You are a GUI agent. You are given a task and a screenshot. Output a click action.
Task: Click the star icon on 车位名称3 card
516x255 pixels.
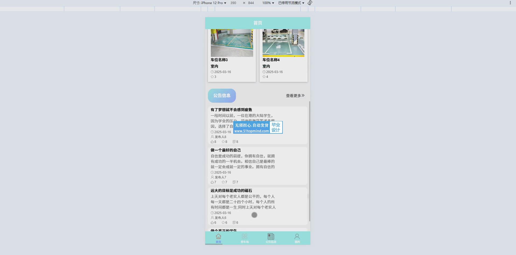point(212,77)
